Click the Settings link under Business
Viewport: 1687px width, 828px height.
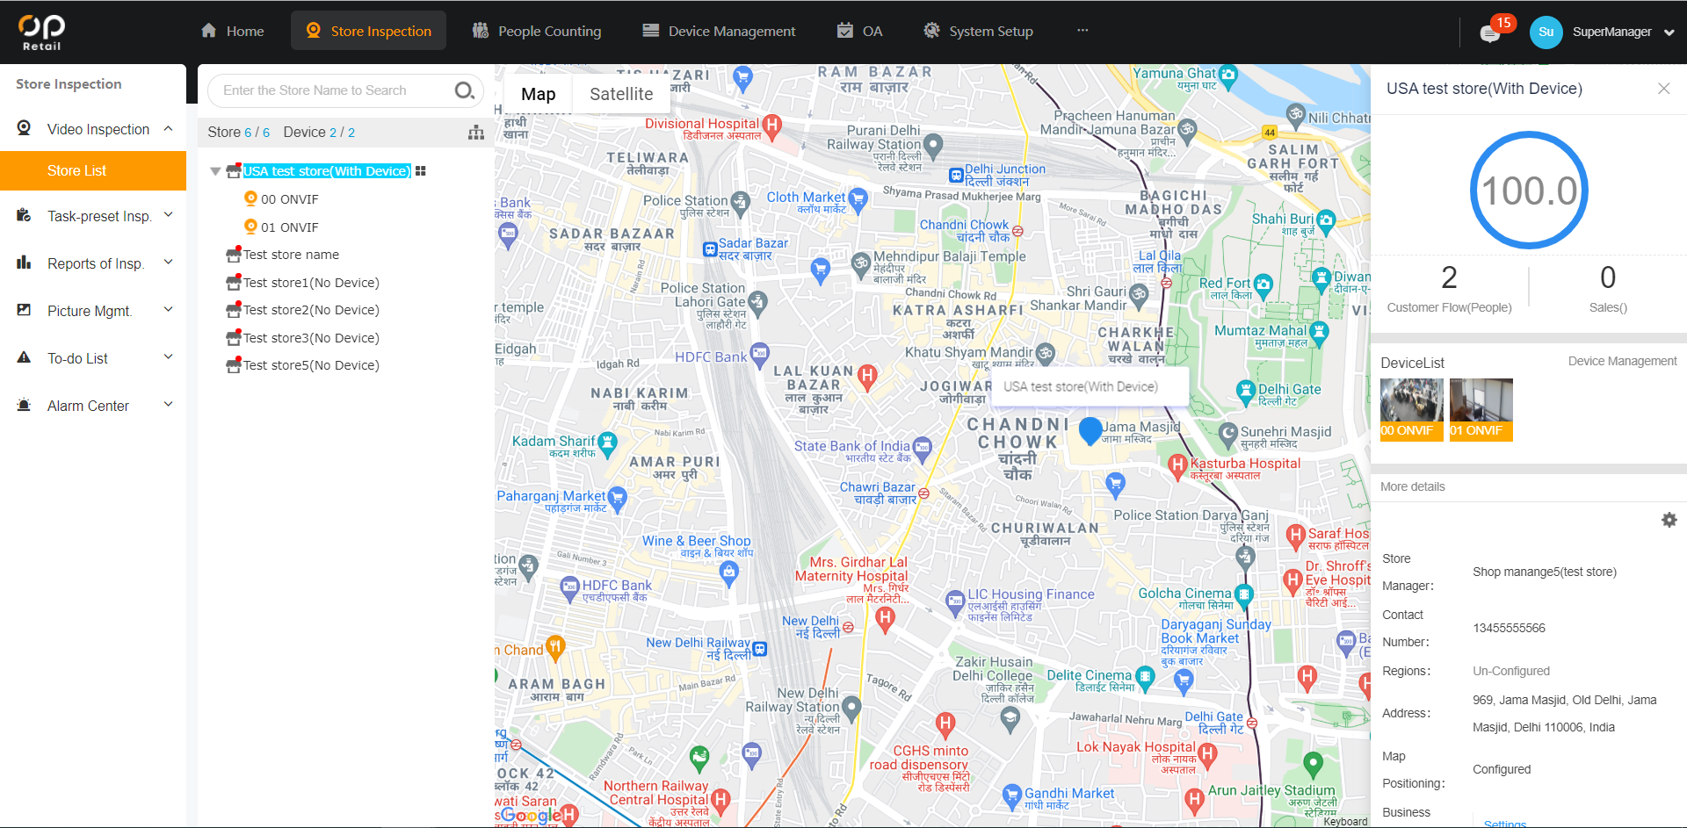click(1505, 824)
